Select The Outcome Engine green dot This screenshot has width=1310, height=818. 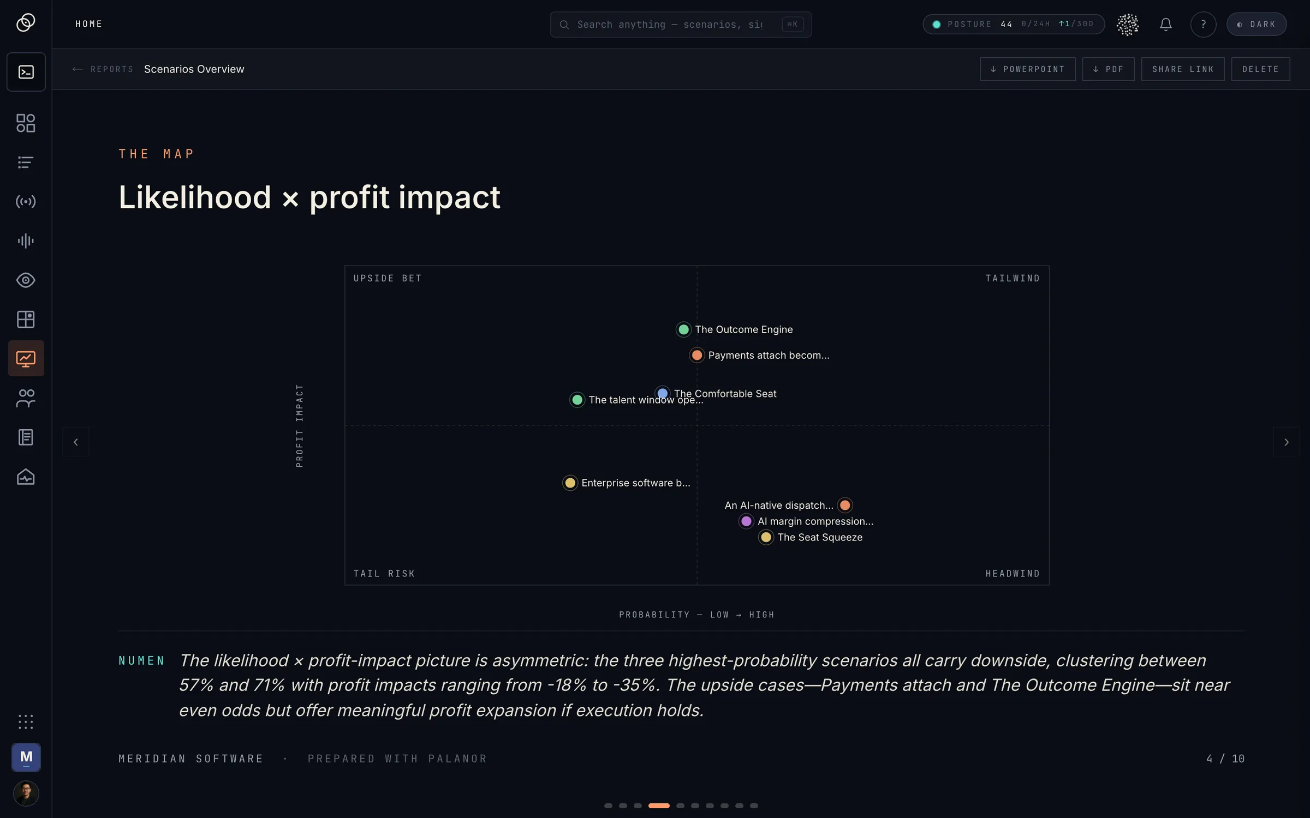tap(683, 329)
